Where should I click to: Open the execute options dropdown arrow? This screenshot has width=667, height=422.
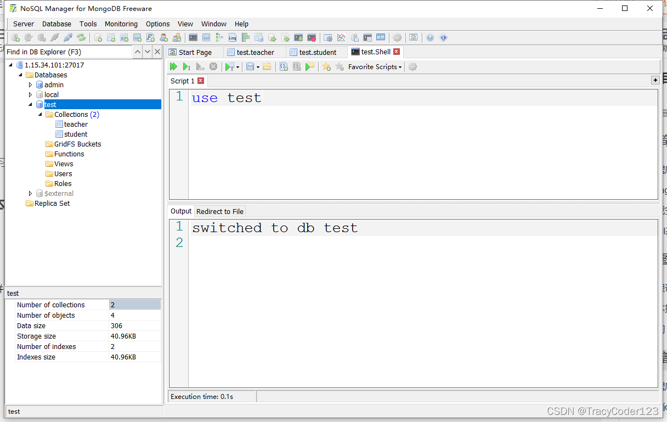[238, 67]
